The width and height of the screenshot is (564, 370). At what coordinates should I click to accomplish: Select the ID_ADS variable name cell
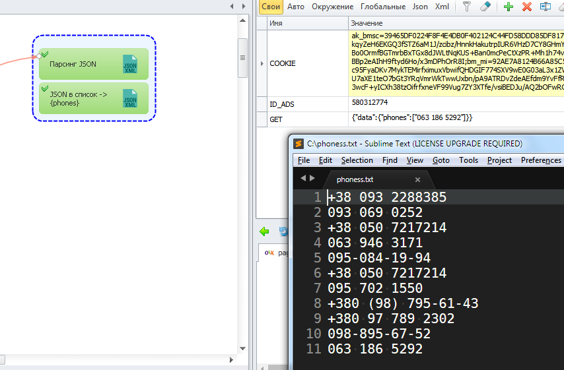(308, 104)
